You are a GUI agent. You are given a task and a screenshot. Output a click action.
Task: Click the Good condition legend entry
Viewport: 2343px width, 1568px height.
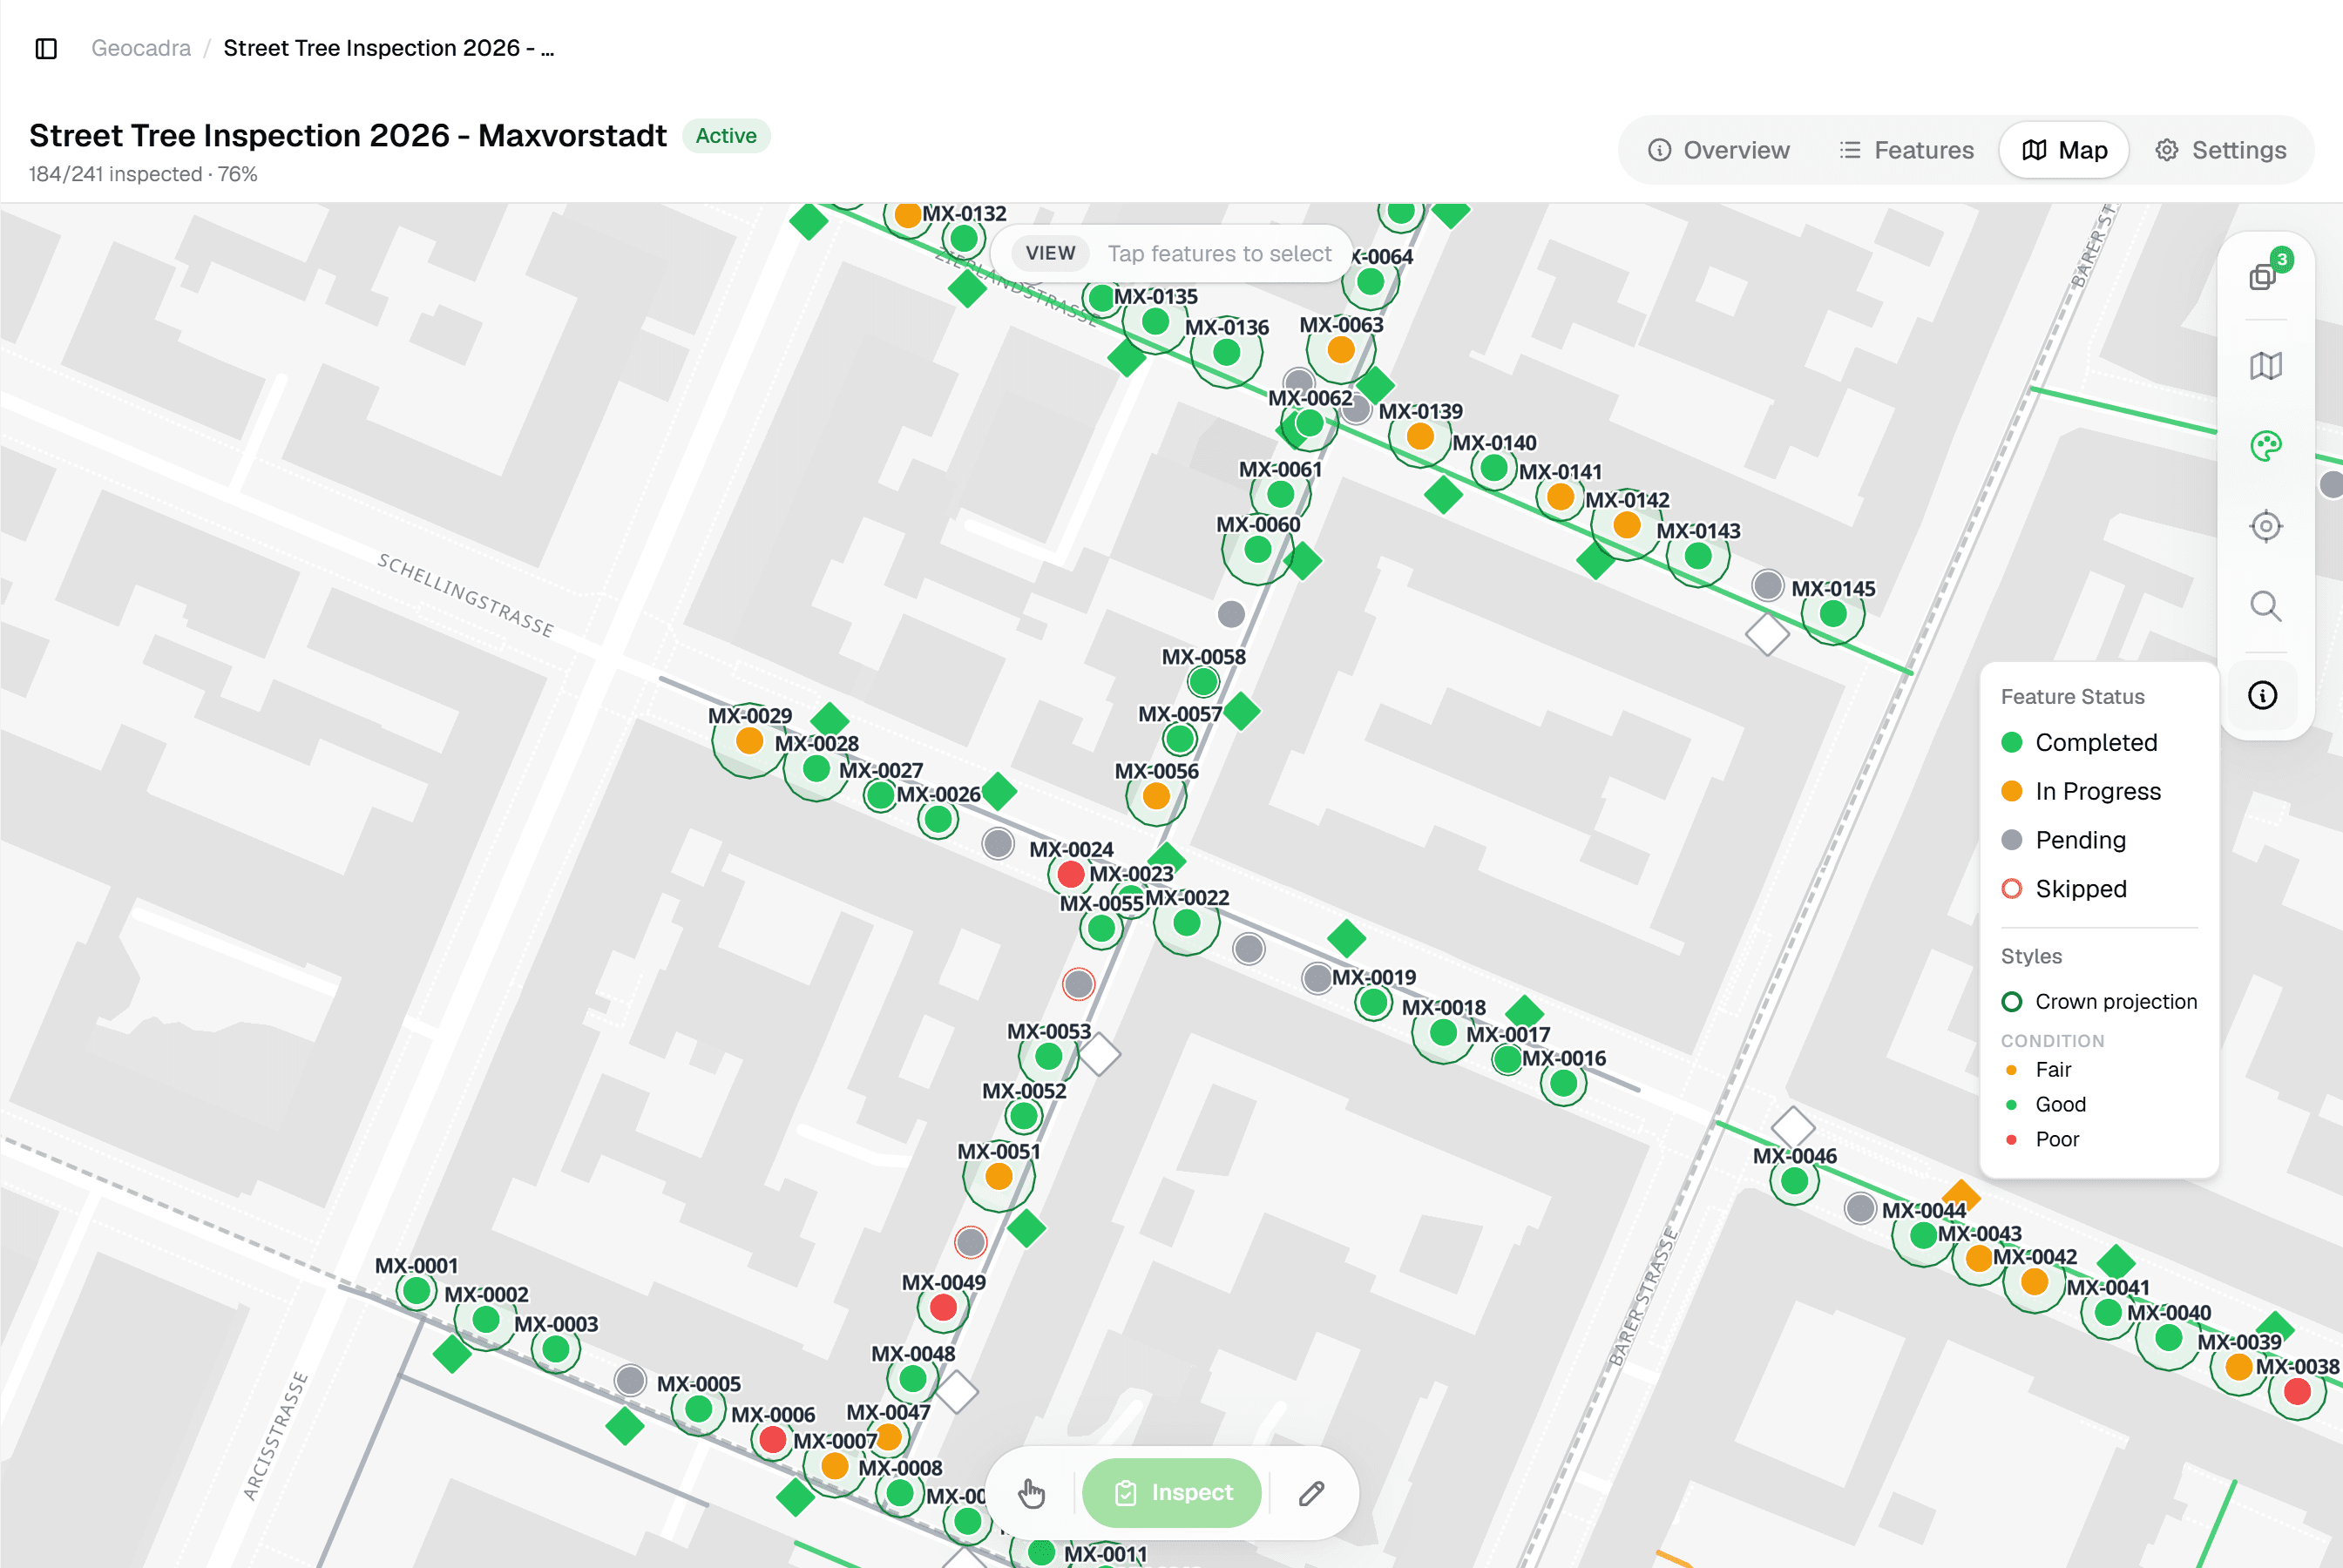(x=2044, y=1104)
